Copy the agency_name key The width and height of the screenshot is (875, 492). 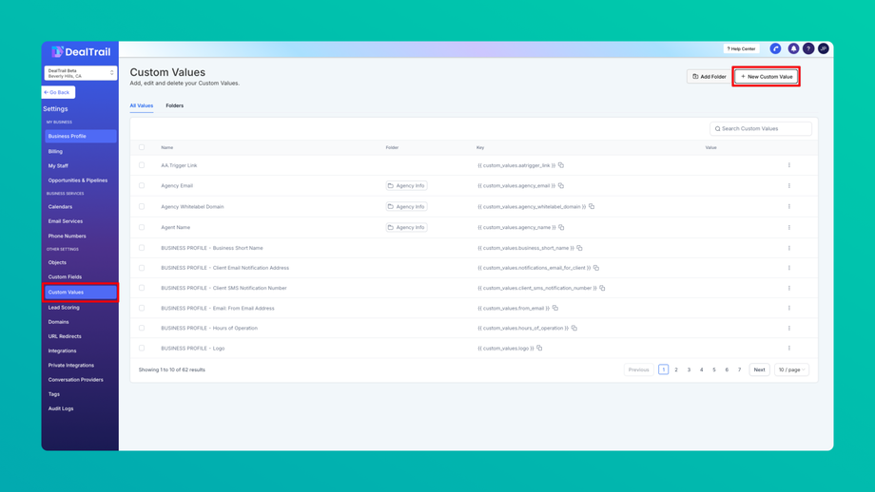[561, 227]
